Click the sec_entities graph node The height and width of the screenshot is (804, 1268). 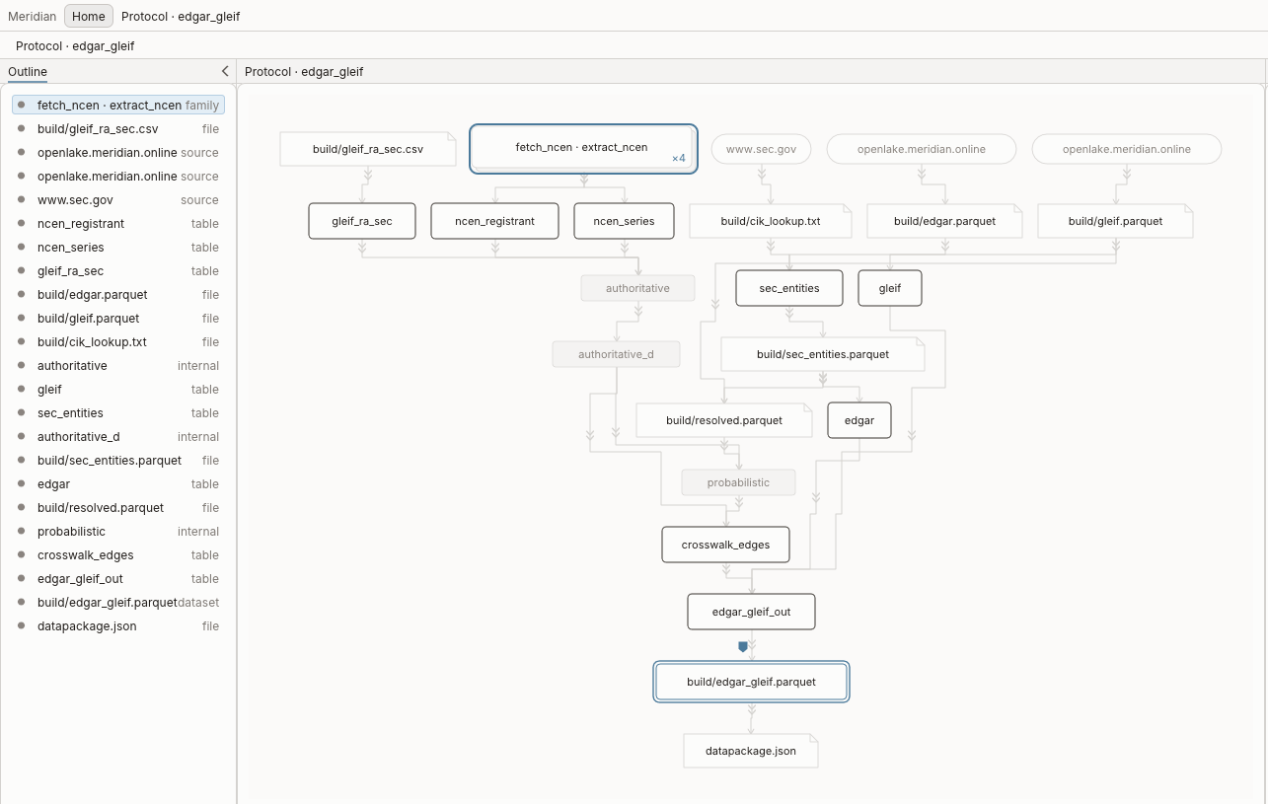point(789,288)
